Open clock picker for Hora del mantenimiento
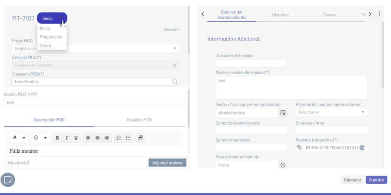 tap(283, 165)
